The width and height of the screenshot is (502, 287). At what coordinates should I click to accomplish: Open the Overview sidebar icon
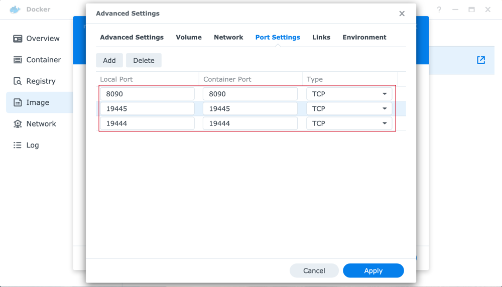point(18,39)
